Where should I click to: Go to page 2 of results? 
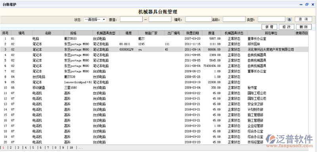tap(10, 148)
